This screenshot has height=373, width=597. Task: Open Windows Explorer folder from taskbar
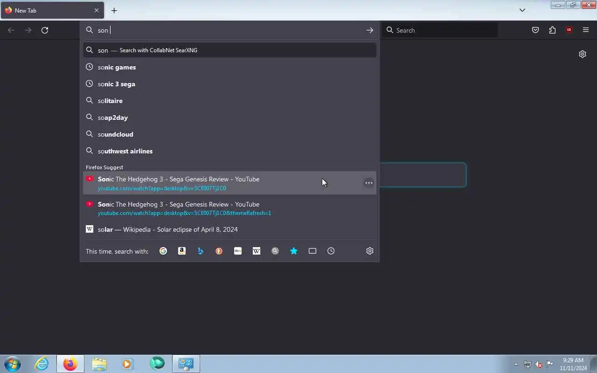click(99, 364)
